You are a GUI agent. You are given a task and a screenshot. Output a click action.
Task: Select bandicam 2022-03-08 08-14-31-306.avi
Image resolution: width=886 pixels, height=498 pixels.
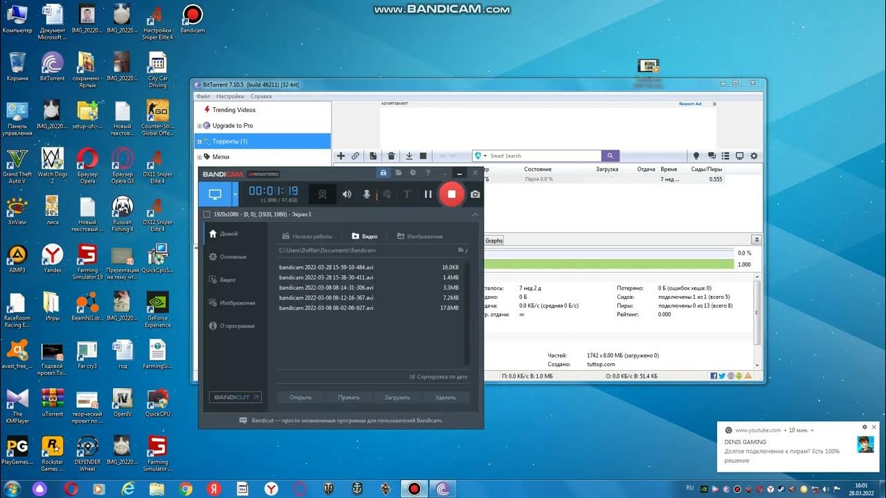point(369,288)
